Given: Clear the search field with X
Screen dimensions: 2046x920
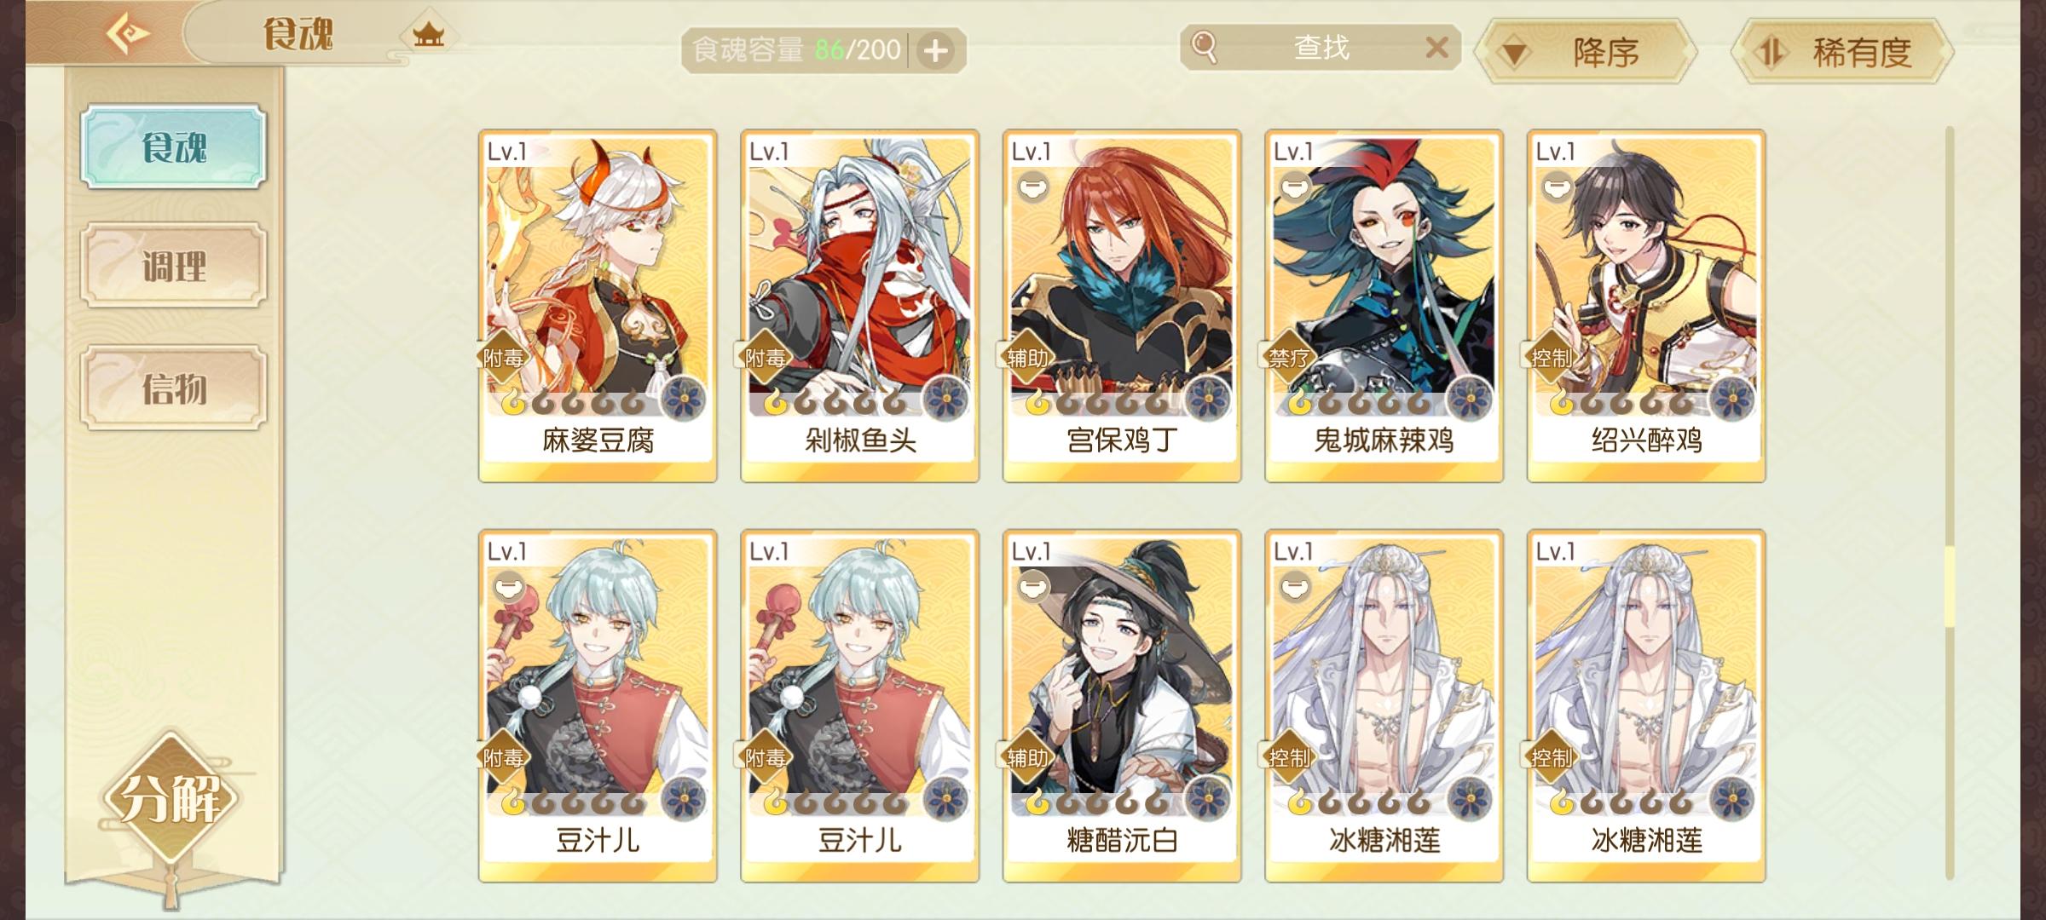Looking at the screenshot, I should (1436, 48).
